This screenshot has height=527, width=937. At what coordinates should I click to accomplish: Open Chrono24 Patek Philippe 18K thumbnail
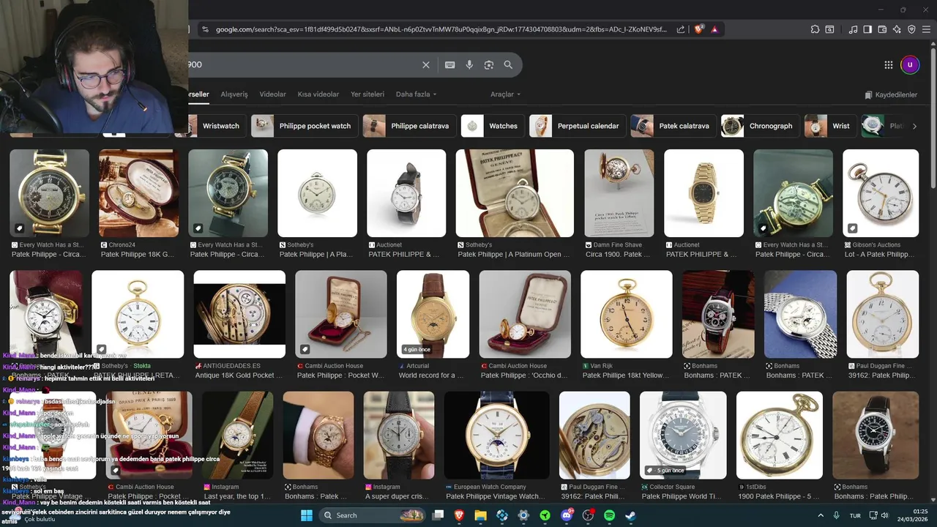pos(139,193)
